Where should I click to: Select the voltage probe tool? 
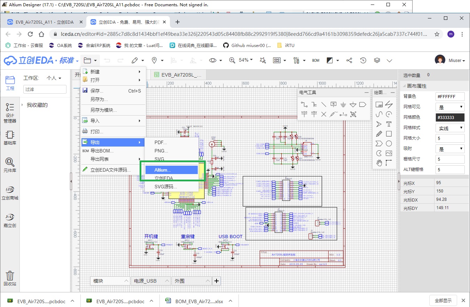click(x=334, y=114)
